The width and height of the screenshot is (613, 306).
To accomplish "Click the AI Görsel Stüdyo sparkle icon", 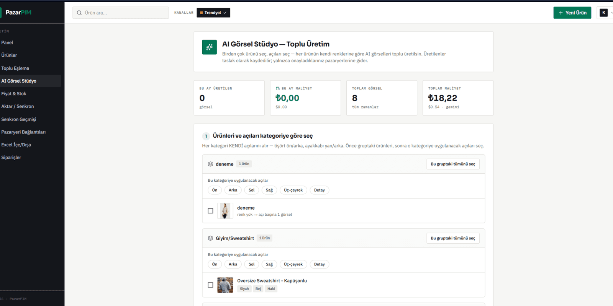I will click(209, 47).
